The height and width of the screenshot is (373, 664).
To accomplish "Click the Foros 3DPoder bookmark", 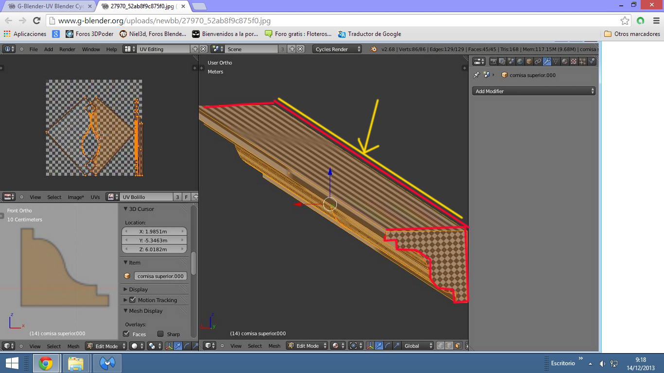I will 89,34.
